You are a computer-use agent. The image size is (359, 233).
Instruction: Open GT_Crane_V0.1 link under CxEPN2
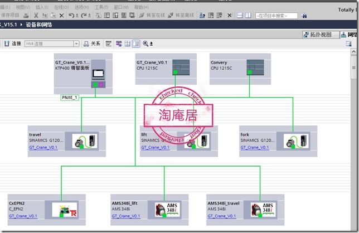tap(23, 216)
